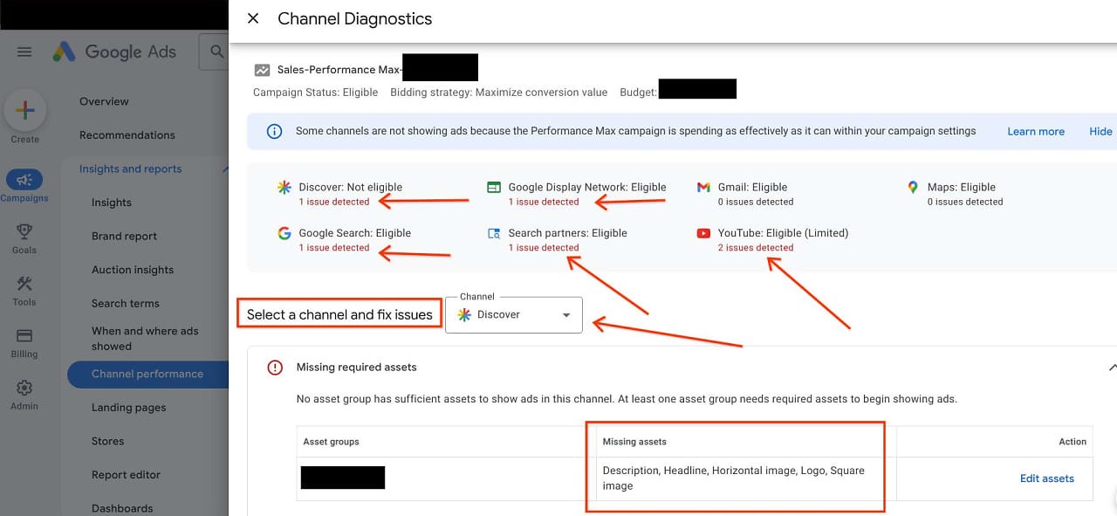Select Channel performance menu item
Screen dimensions: 1117x516
pos(147,374)
